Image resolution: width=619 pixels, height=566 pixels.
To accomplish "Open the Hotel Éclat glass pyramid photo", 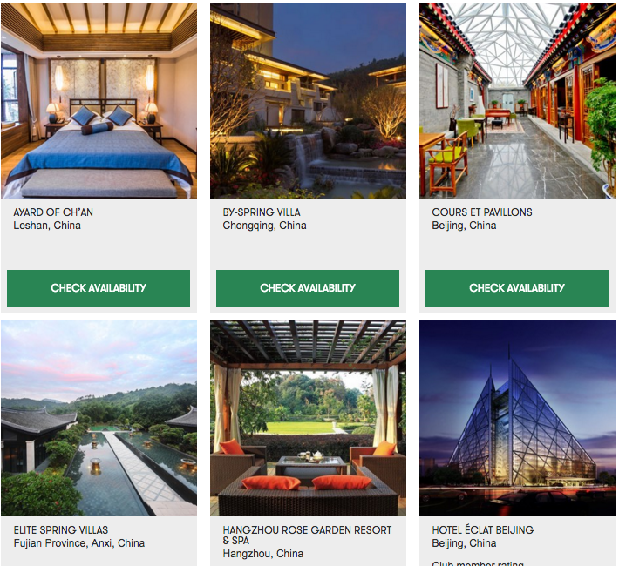I will coord(517,418).
